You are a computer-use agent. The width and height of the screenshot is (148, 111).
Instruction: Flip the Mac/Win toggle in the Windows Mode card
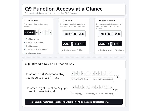(110, 34)
